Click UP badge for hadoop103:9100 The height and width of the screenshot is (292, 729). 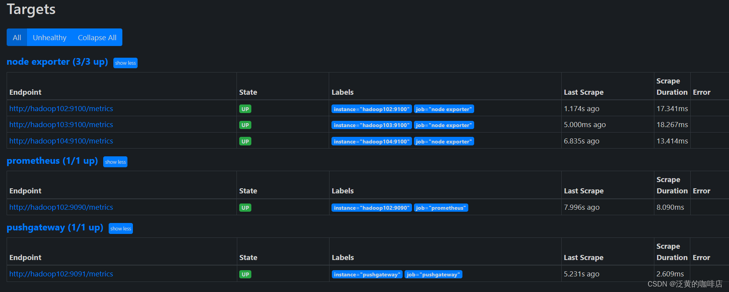coord(245,125)
